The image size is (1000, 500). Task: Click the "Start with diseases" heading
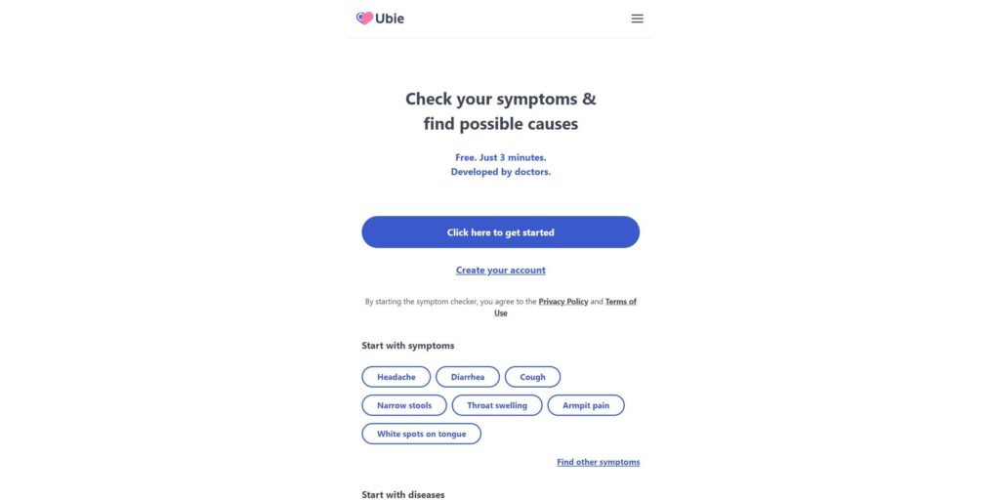pos(403,495)
